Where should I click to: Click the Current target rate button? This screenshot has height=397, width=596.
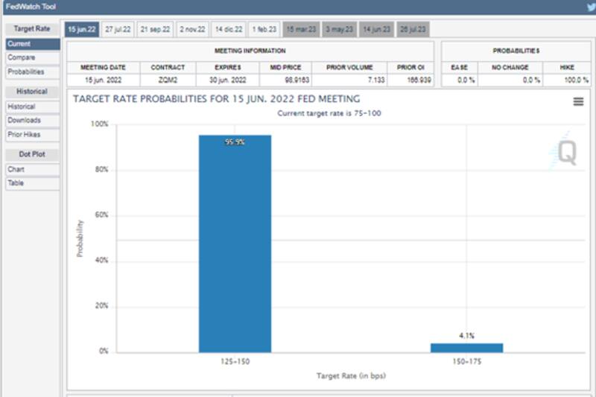pos(32,44)
